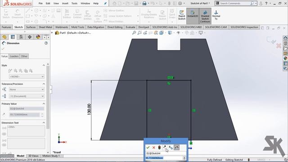This screenshot has width=288, height=162.
Task: Open the File menu
Action: 40,3
